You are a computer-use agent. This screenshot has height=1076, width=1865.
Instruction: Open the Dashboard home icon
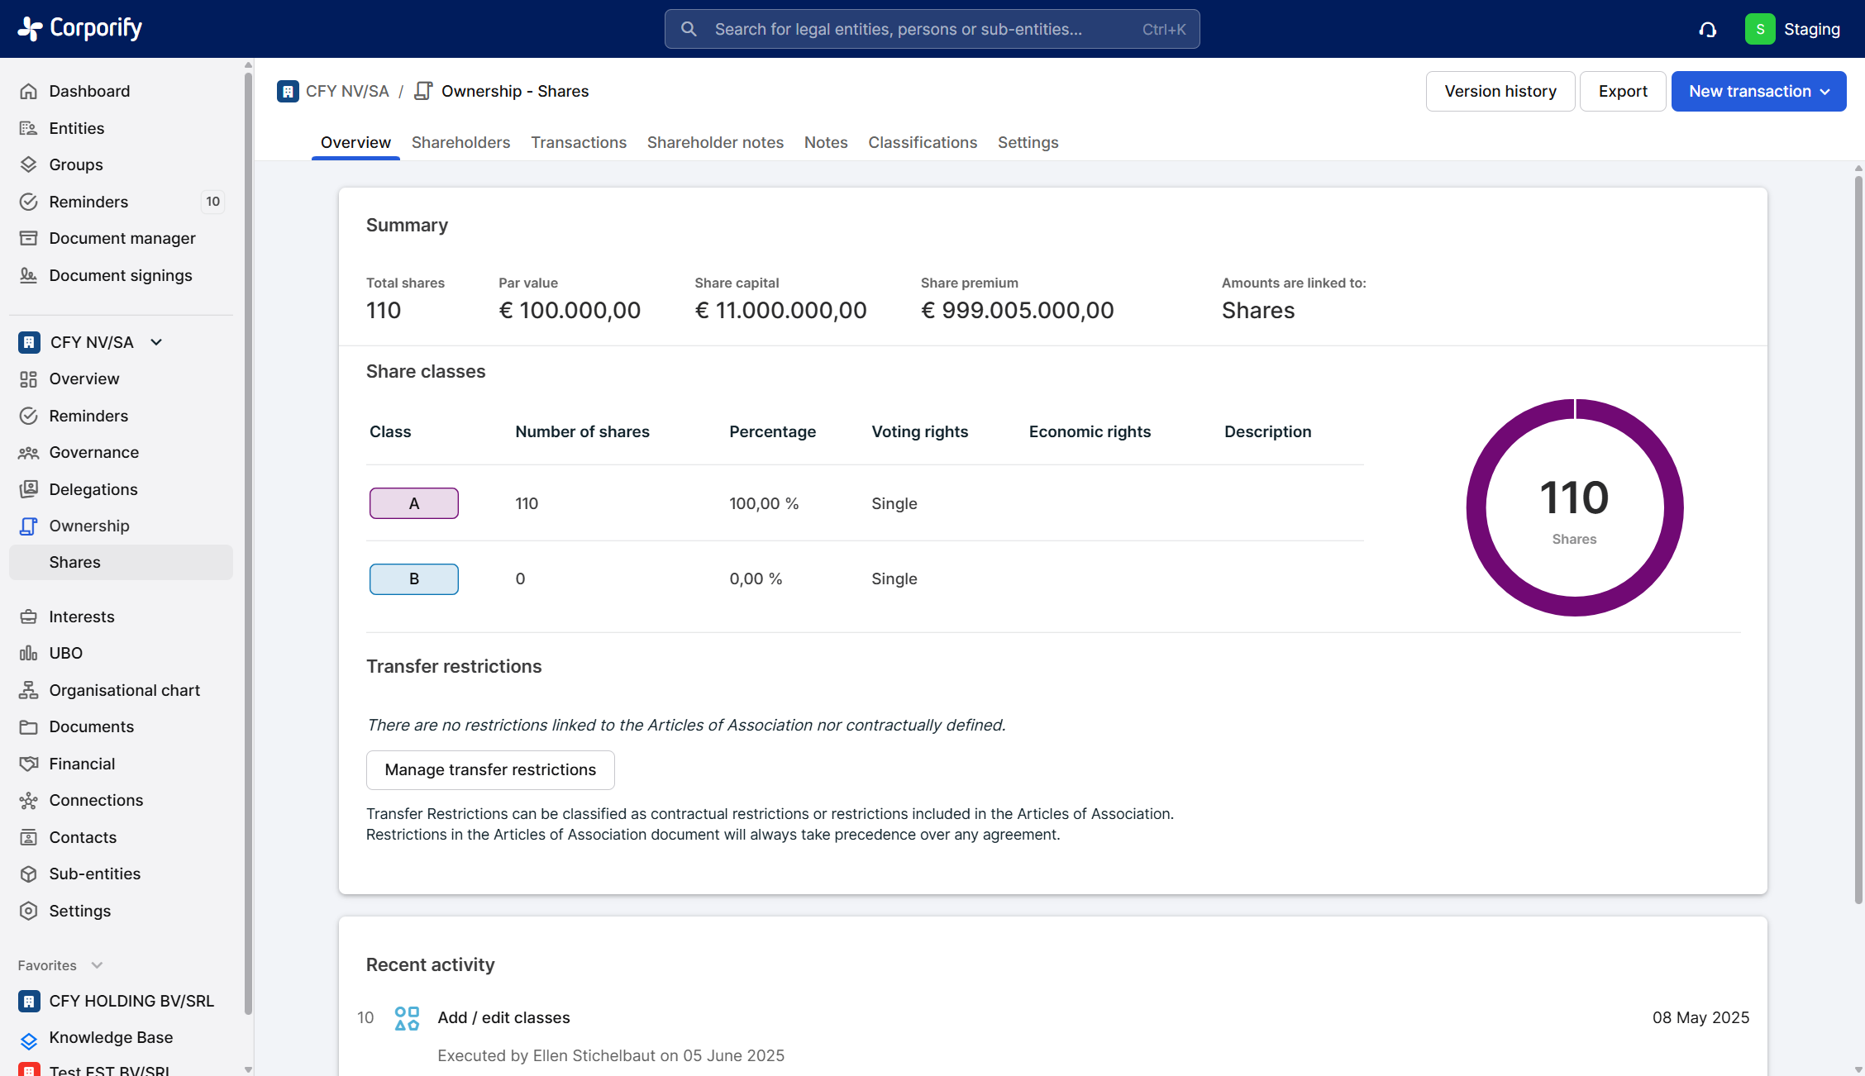(29, 91)
